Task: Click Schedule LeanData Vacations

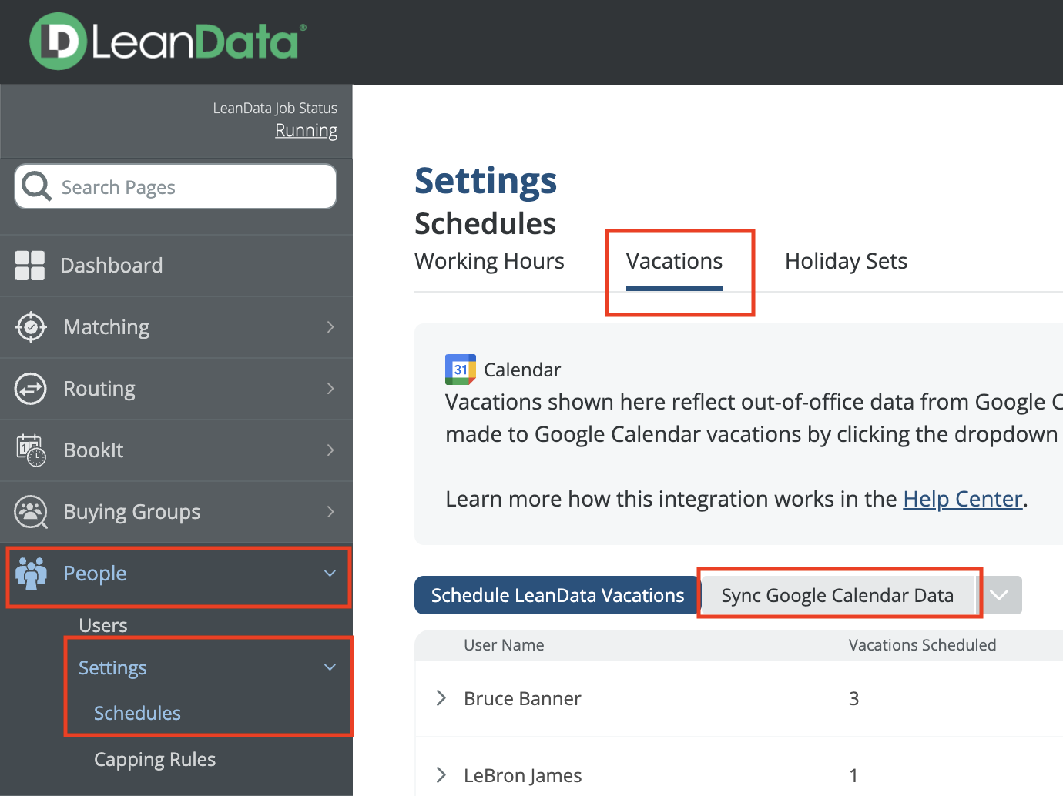Action: click(x=556, y=594)
